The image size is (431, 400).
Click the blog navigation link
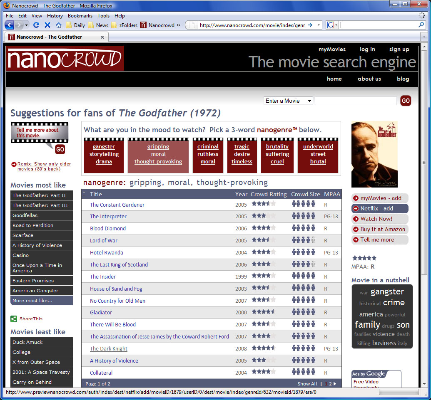403,79
